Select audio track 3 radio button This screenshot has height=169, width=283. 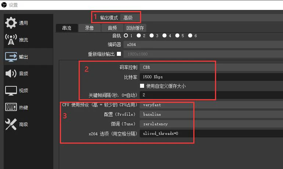pyautogui.click(x=151, y=36)
